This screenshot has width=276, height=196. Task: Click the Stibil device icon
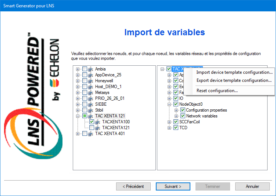pyautogui.click(x=90, y=110)
